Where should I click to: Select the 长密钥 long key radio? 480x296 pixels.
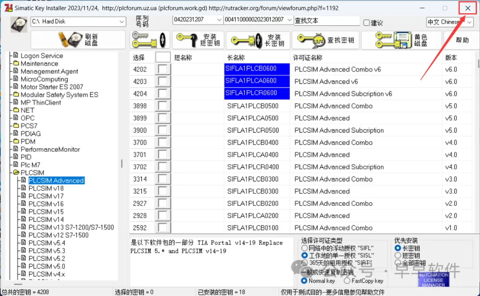point(398,248)
